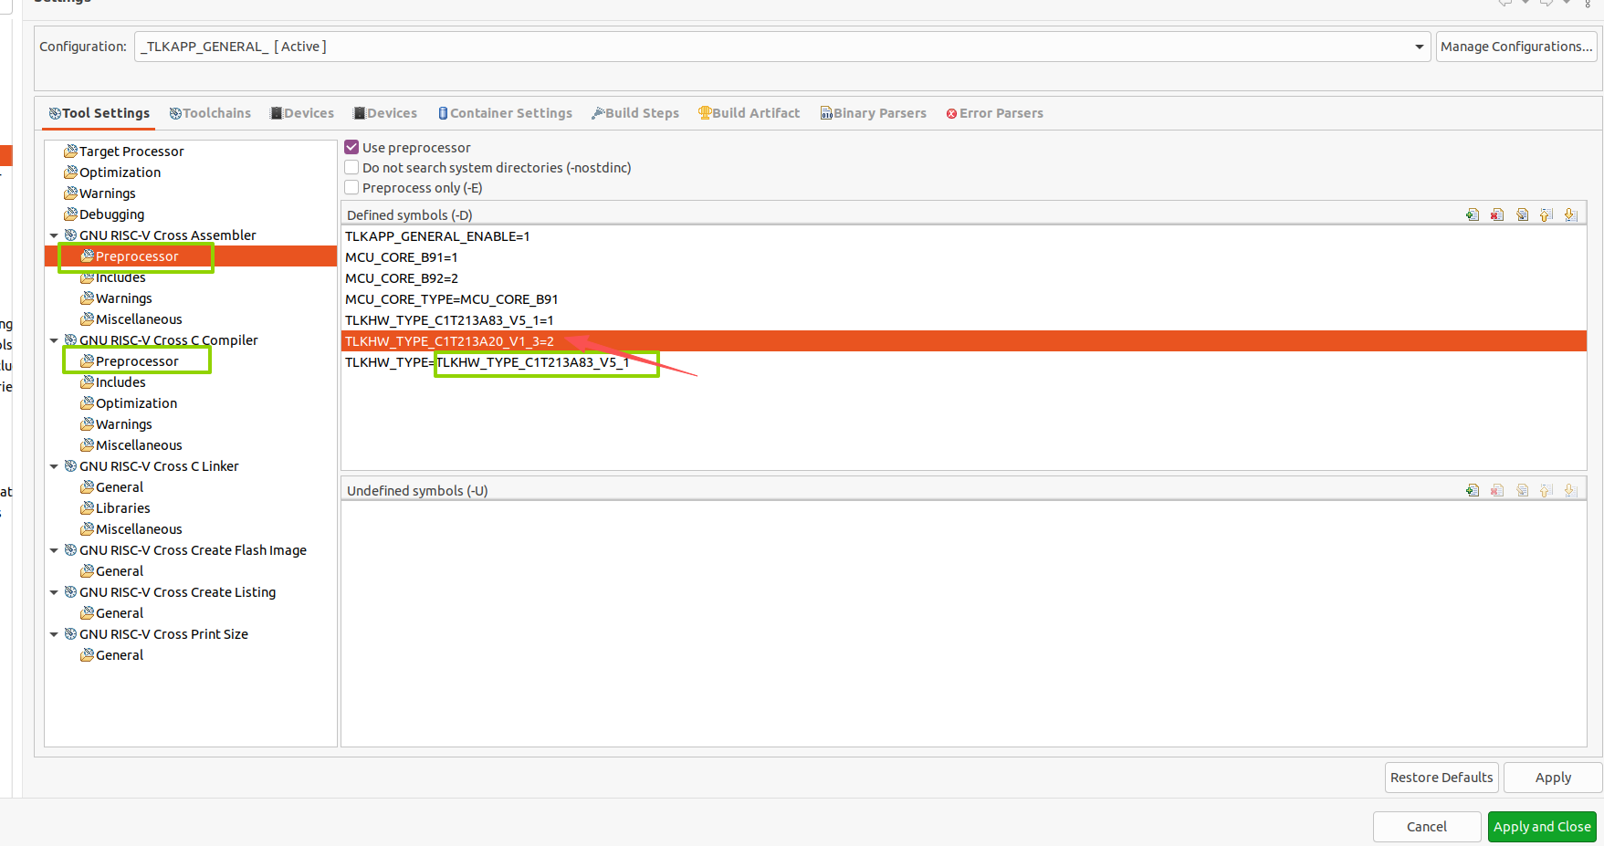Screen dimensions: 1604x846
Task: Click Add icon in Defined symbols toolbar
Action: (x=1473, y=215)
